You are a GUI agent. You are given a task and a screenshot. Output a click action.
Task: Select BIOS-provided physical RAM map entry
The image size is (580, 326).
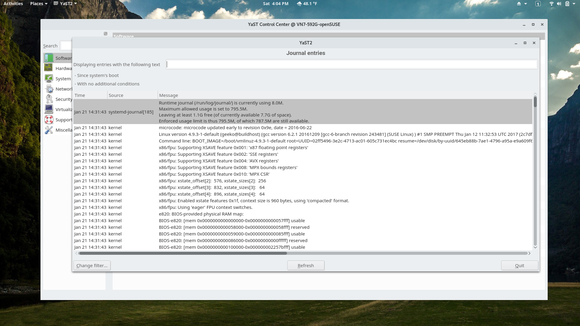pos(303,214)
